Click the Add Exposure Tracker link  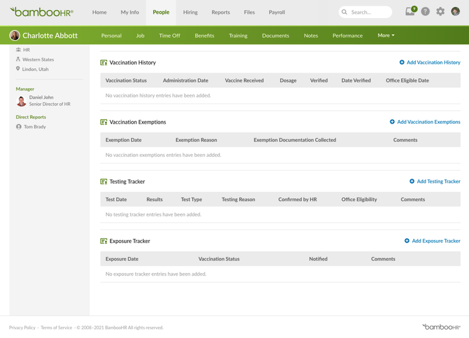tap(436, 241)
